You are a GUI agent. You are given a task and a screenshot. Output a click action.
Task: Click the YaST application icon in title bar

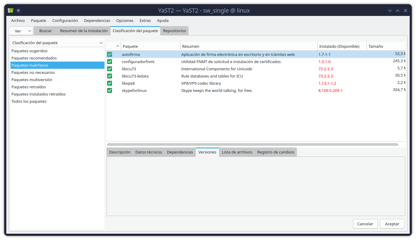(x=11, y=11)
